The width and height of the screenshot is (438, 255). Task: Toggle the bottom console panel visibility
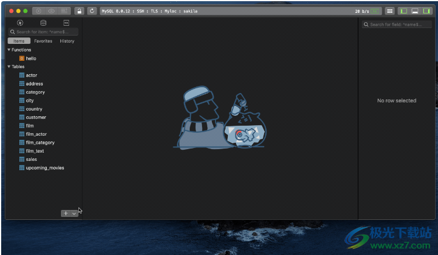coord(415,11)
